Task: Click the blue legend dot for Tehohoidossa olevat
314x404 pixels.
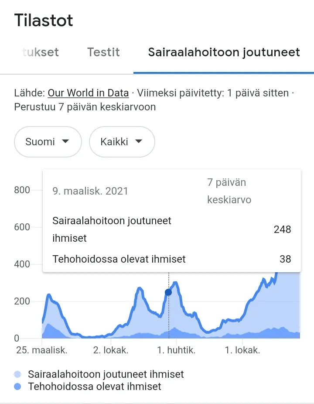Action: (x=17, y=387)
